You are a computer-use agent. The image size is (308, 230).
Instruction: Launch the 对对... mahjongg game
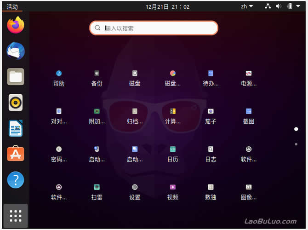pyautogui.click(x=59, y=116)
